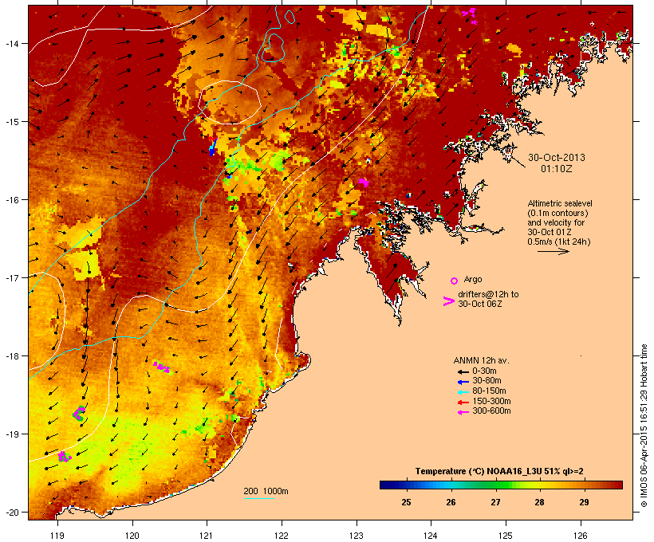Click the blue 30-80m legend arrow
The height and width of the screenshot is (542, 654).
pos(463,382)
